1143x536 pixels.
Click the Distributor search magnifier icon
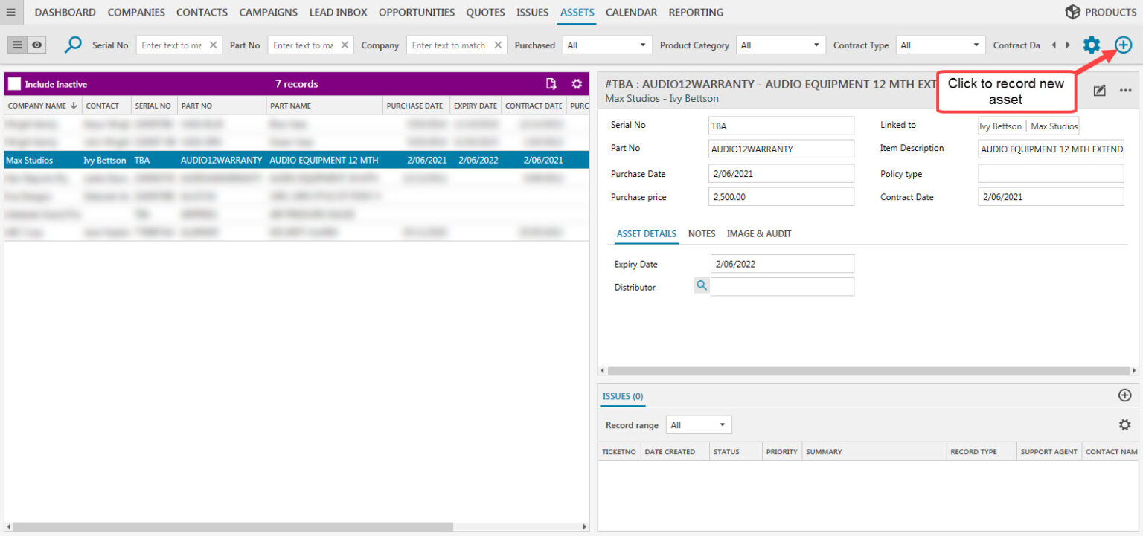point(700,285)
